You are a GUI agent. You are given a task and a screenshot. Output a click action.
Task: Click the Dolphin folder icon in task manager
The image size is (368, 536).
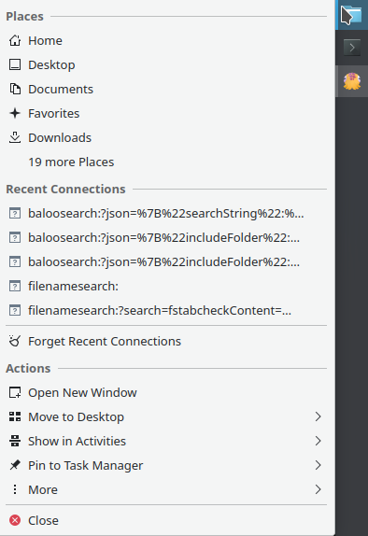352,15
